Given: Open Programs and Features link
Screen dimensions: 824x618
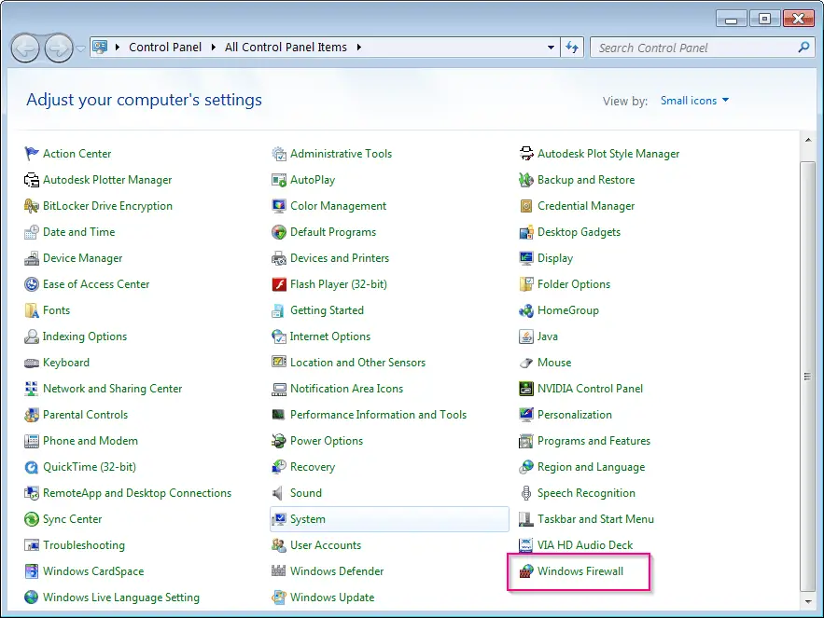Looking at the screenshot, I should click(594, 441).
